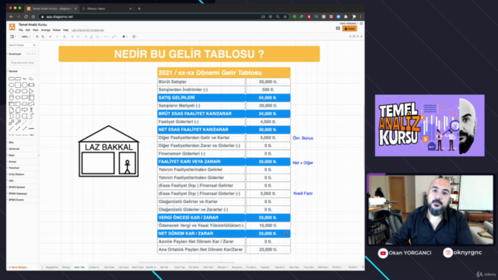Expand the UML shapes section
498x280 pixels.
click(21, 180)
